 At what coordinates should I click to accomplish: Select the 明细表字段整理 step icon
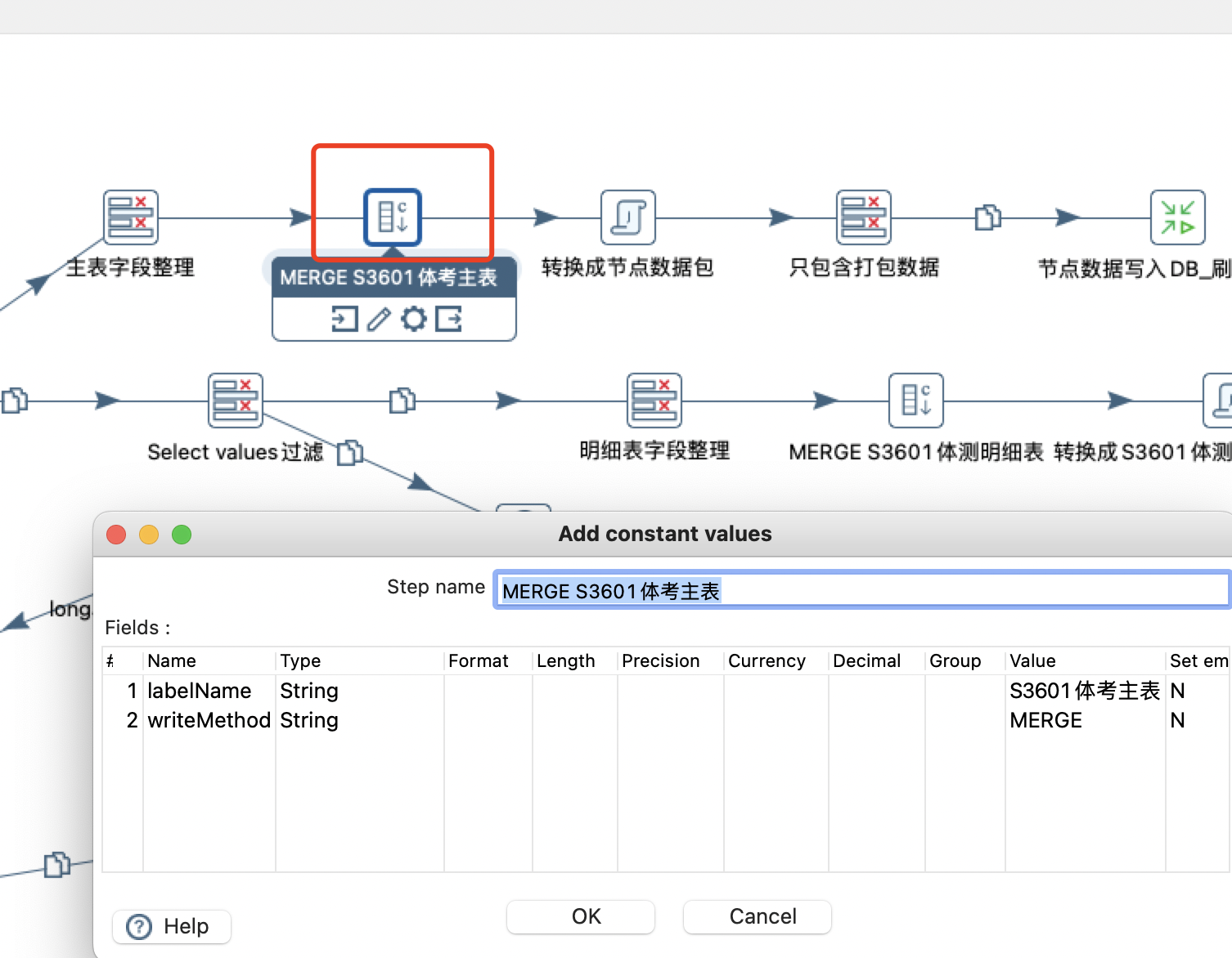point(654,401)
